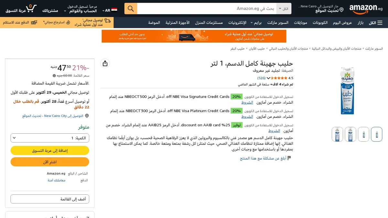Click the share icon beside the product title

pos(105,64)
